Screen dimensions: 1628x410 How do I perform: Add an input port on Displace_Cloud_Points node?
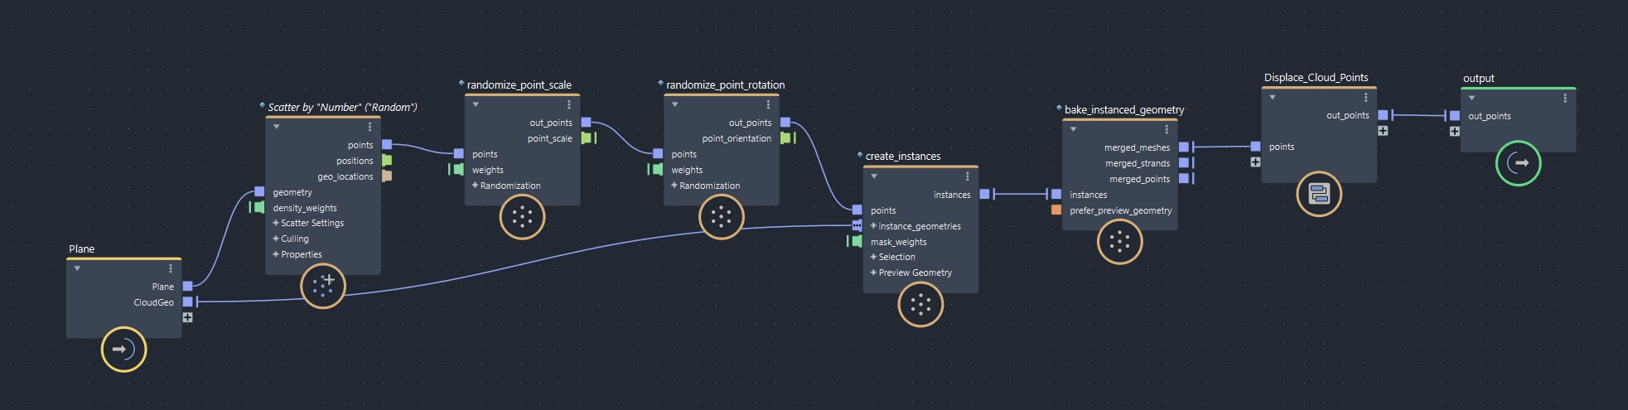1255,162
